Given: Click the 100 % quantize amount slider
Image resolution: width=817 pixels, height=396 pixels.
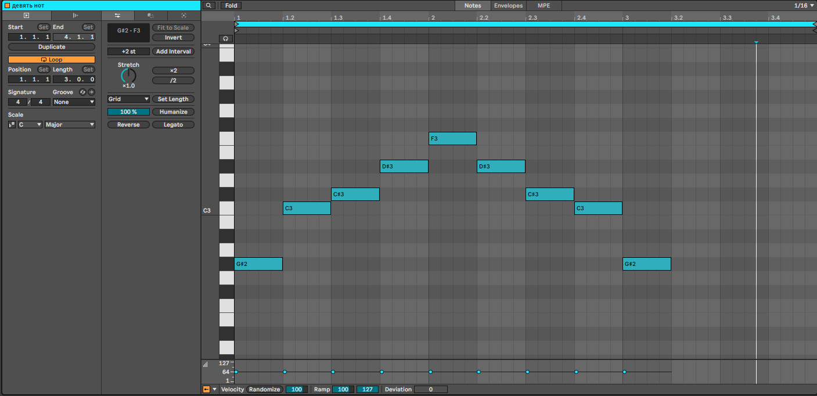Looking at the screenshot, I should coord(128,112).
